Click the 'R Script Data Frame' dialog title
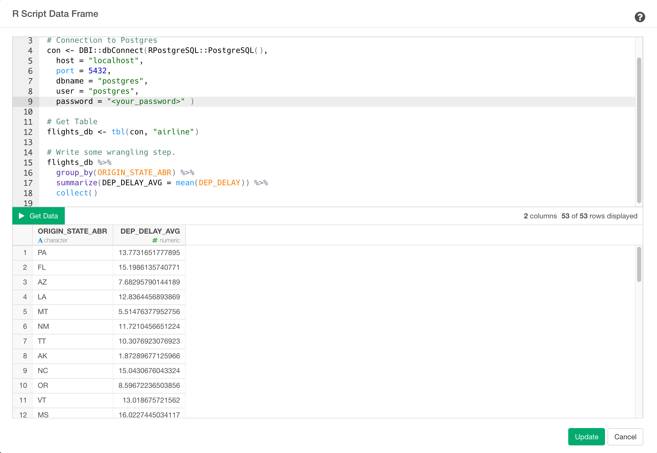The image size is (657, 453). pos(55,14)
